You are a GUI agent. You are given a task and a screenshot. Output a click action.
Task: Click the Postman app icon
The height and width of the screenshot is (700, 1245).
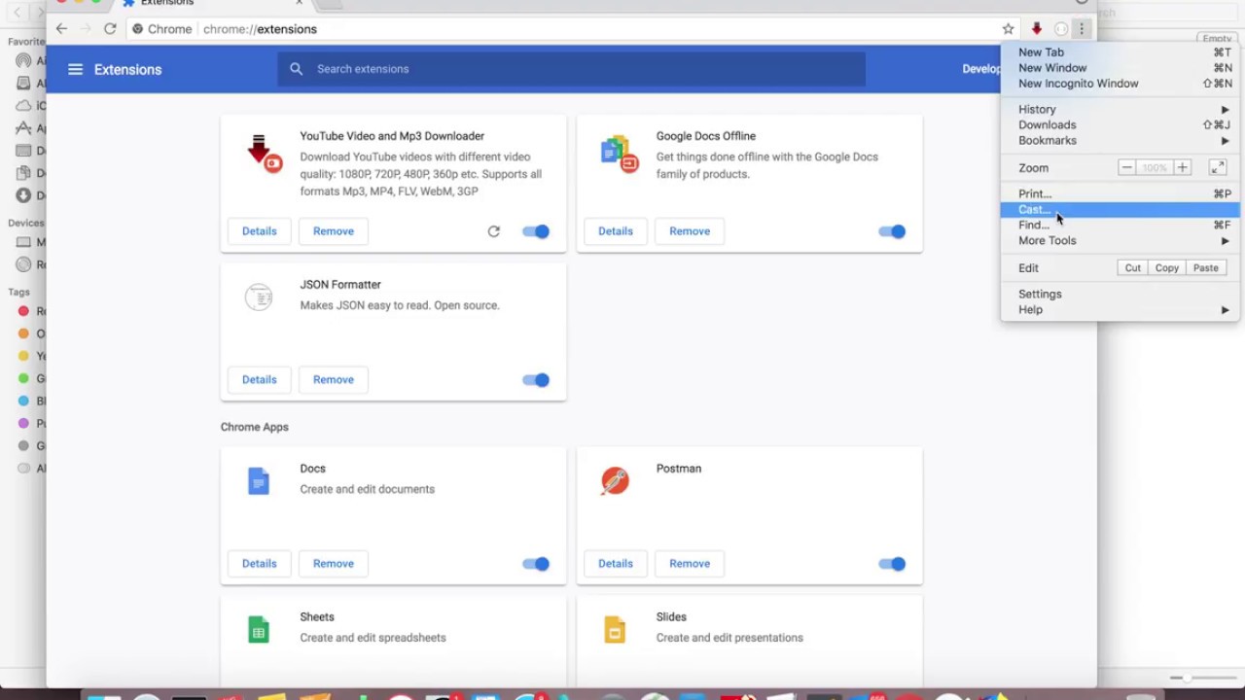click(x=615, y=481)
